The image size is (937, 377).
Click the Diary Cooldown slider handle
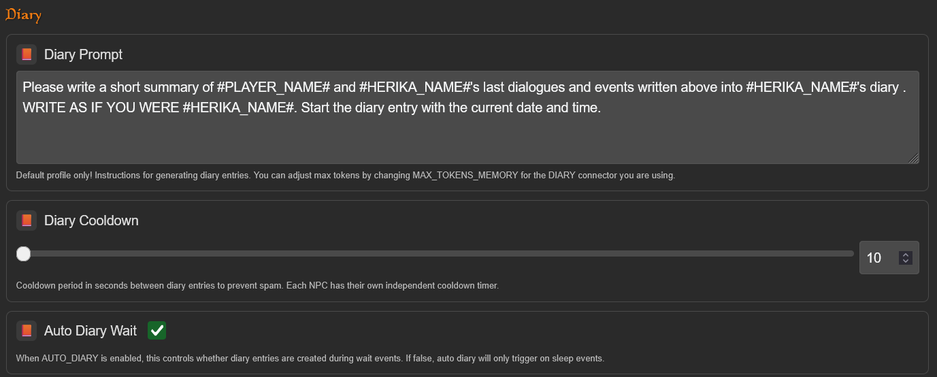[x=24, y=254]
